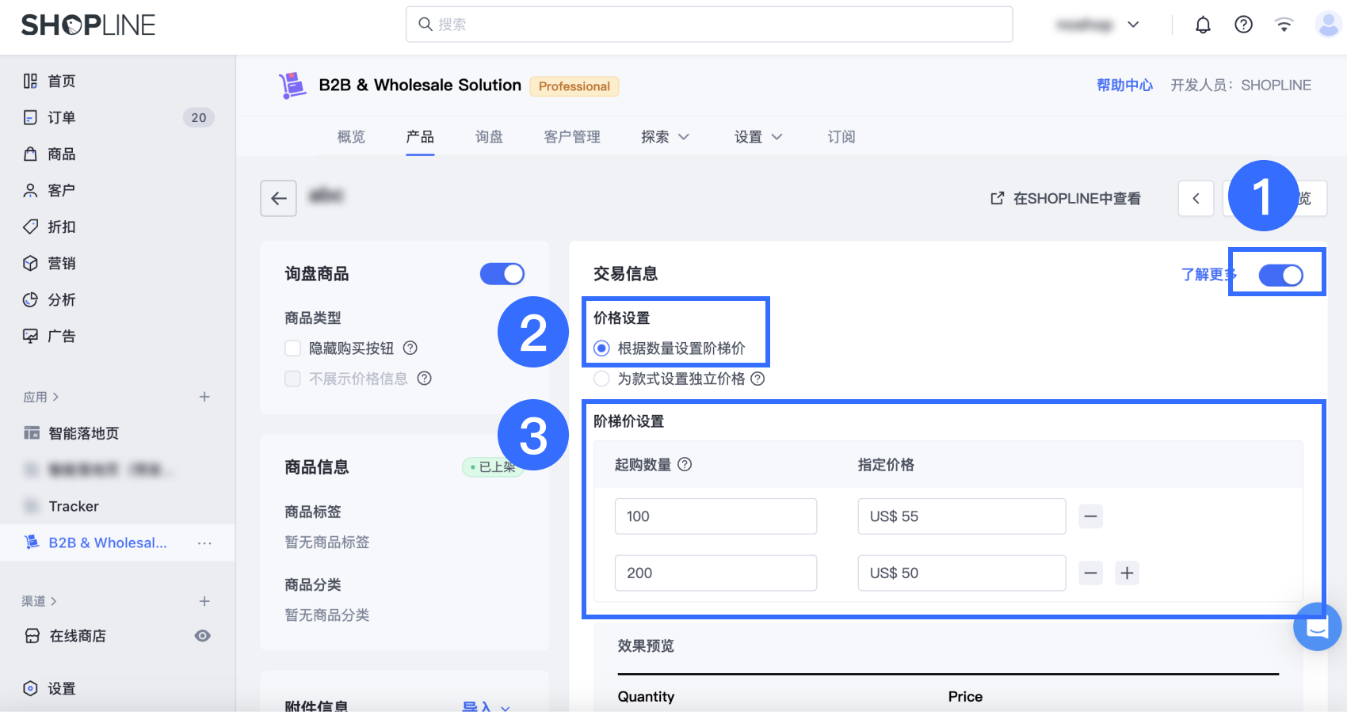Image resolution: width=1347 pixels, height=712 pixels.
Task: Expand the 设置 dropdown menu
Action: click(x=758, y=137)
